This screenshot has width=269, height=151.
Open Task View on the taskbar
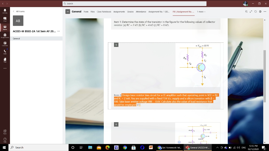pyautogui.click(x=81, y=147)
